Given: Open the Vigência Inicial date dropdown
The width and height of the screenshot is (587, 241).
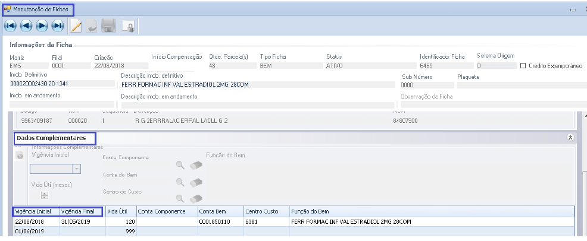Looking at the screenshot, I should tap(77, 169).
